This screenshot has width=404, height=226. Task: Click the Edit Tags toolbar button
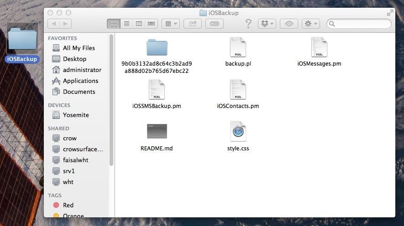tap(215, 24)
